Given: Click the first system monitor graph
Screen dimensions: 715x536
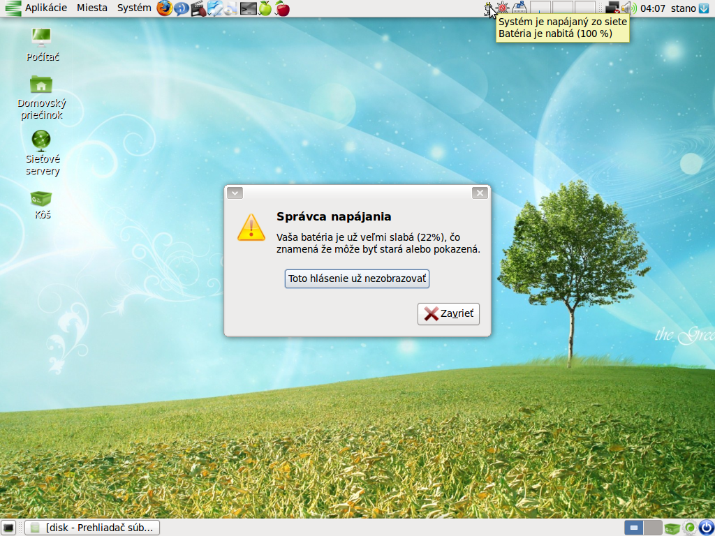Looking at the screenshot, I should tap(540, 8).
